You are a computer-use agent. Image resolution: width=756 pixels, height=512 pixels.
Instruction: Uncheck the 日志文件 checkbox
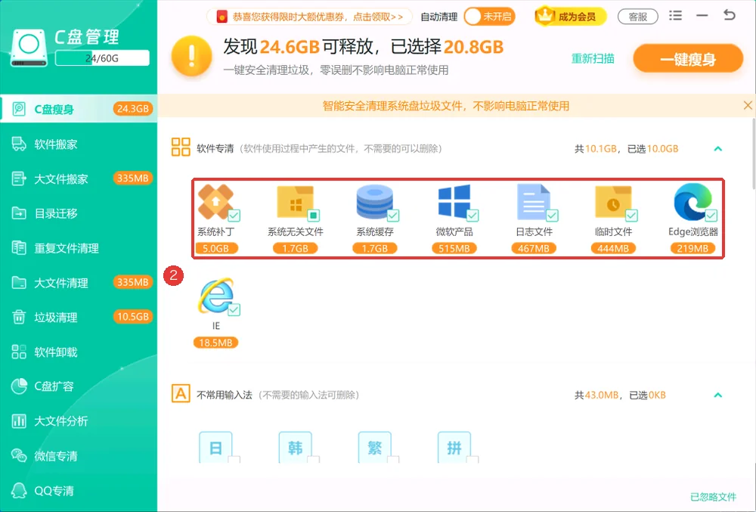(552, 215)
